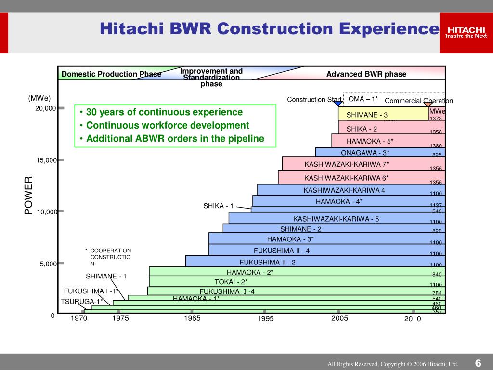
Task: Click the slide page number 6
Action: tap(478, 363)
